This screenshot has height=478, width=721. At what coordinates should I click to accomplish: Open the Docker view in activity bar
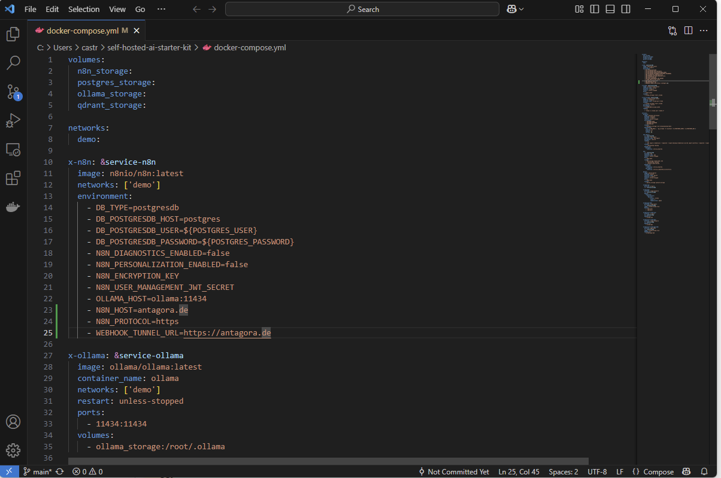point(13,207)
